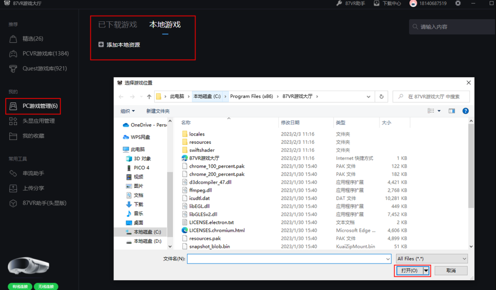Select PICO 4 device in tree
The height and width of the screenshot is (290, 496).
(x=138, y=168)
